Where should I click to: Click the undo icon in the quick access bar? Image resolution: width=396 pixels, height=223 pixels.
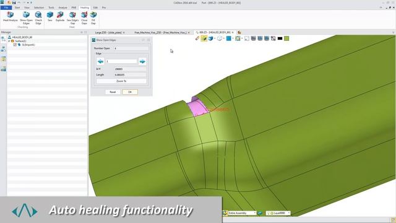[x=19, y=2]
